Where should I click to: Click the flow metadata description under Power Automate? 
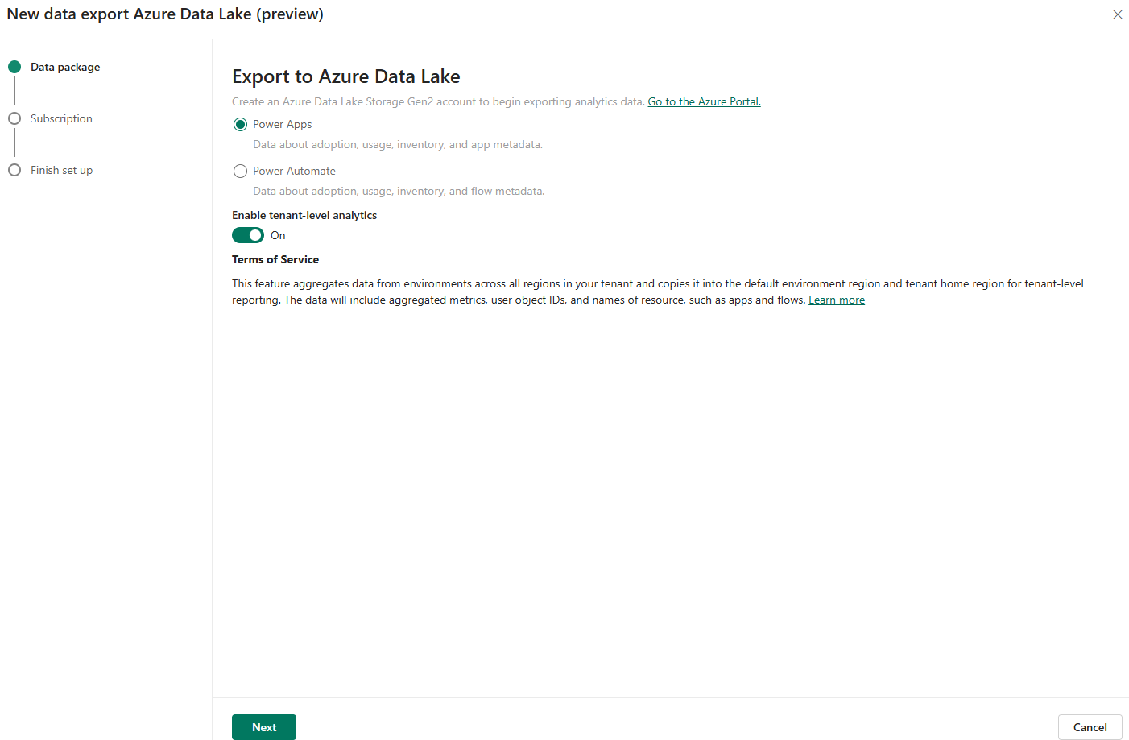(399, 191)
